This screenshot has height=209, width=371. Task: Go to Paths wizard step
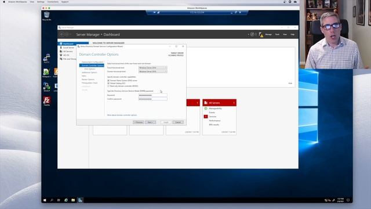pyautogui.click(x=83, y=76)
